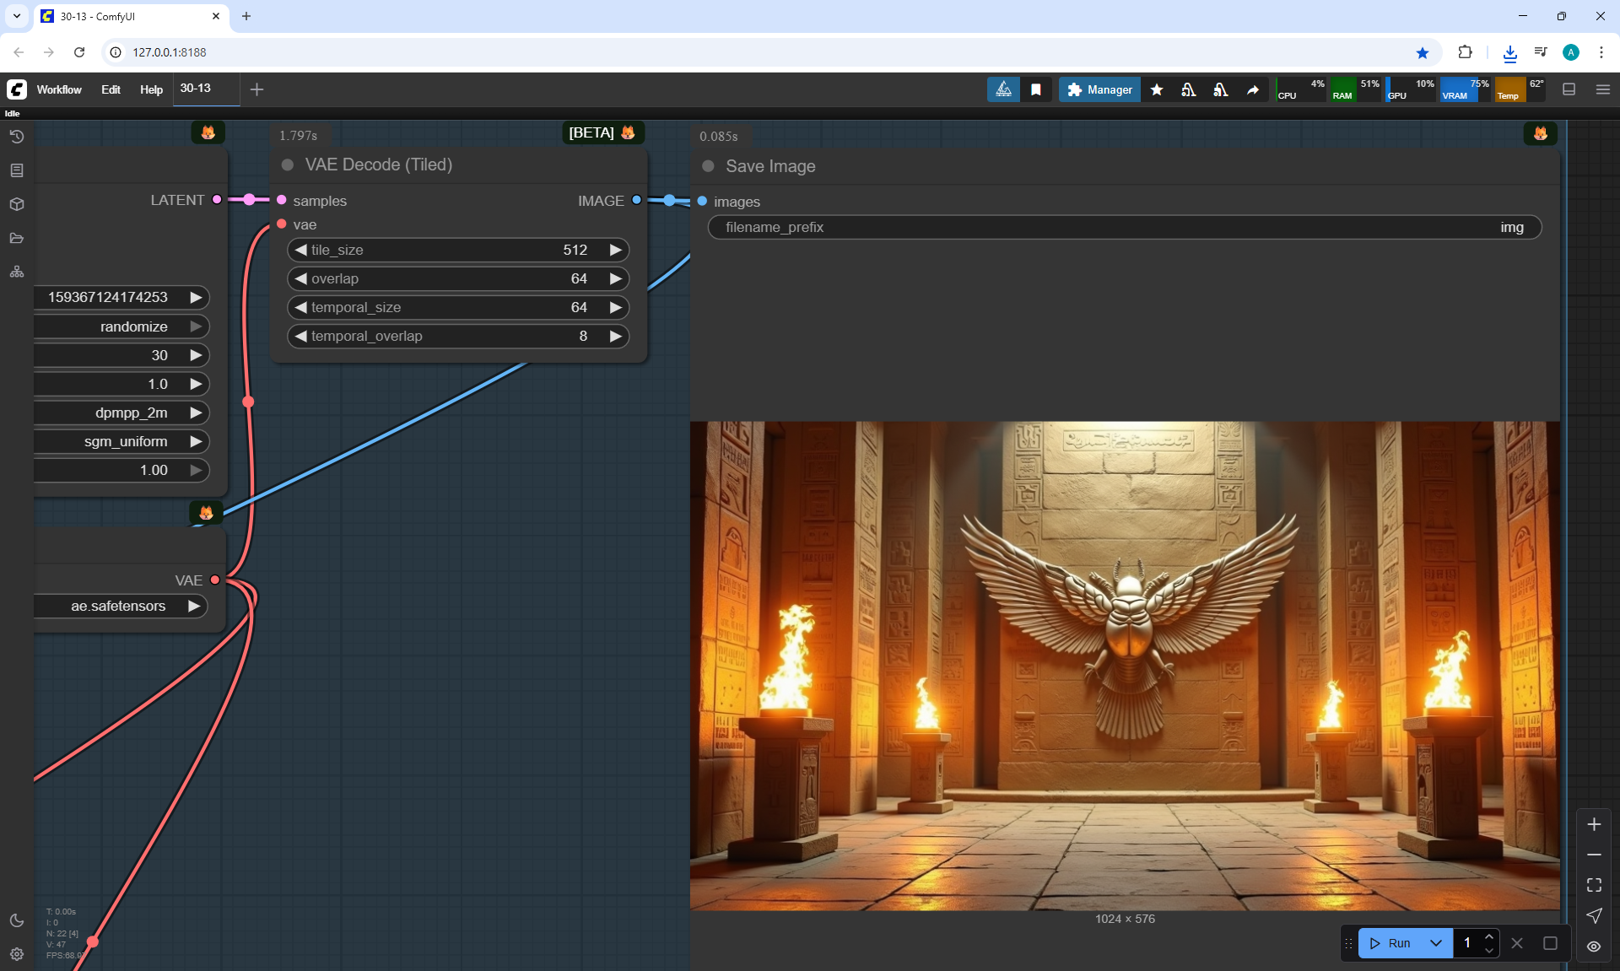Toggle dark theme moon icon

17,920
